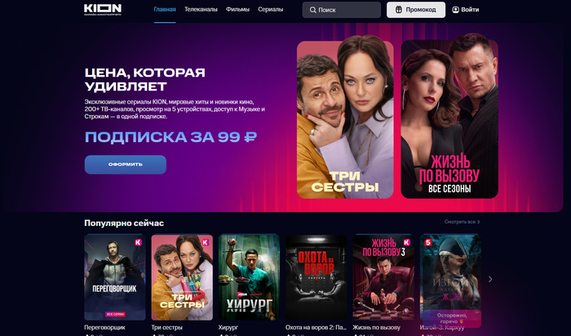
Task: Click the gift icon in Промокод button
Action: [399, 10]
